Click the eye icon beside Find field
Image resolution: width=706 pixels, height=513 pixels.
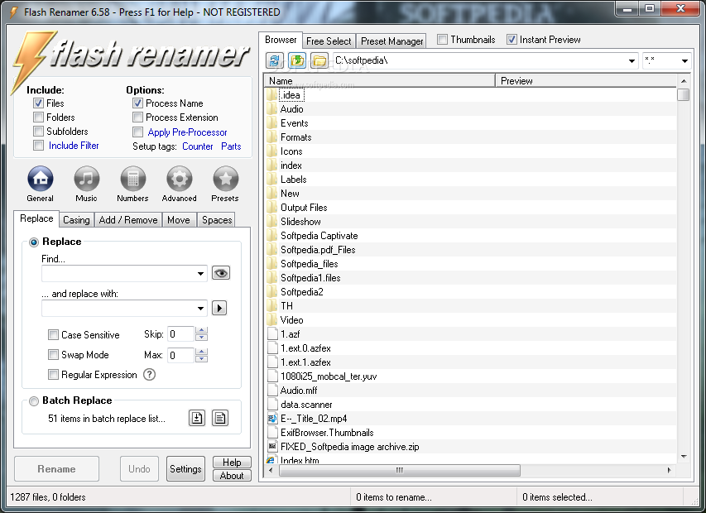pos(221,273)
